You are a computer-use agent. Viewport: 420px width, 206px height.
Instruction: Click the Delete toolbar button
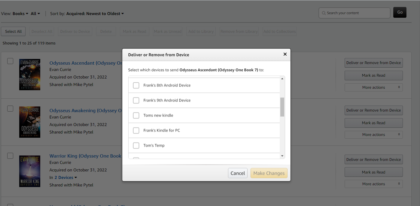tap(106, 32)
